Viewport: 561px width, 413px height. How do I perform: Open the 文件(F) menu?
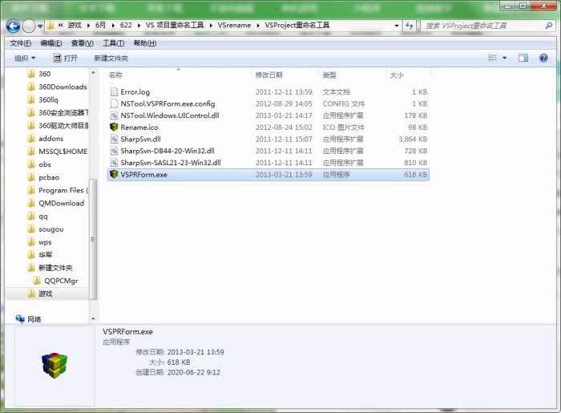(x=20, y=43)
